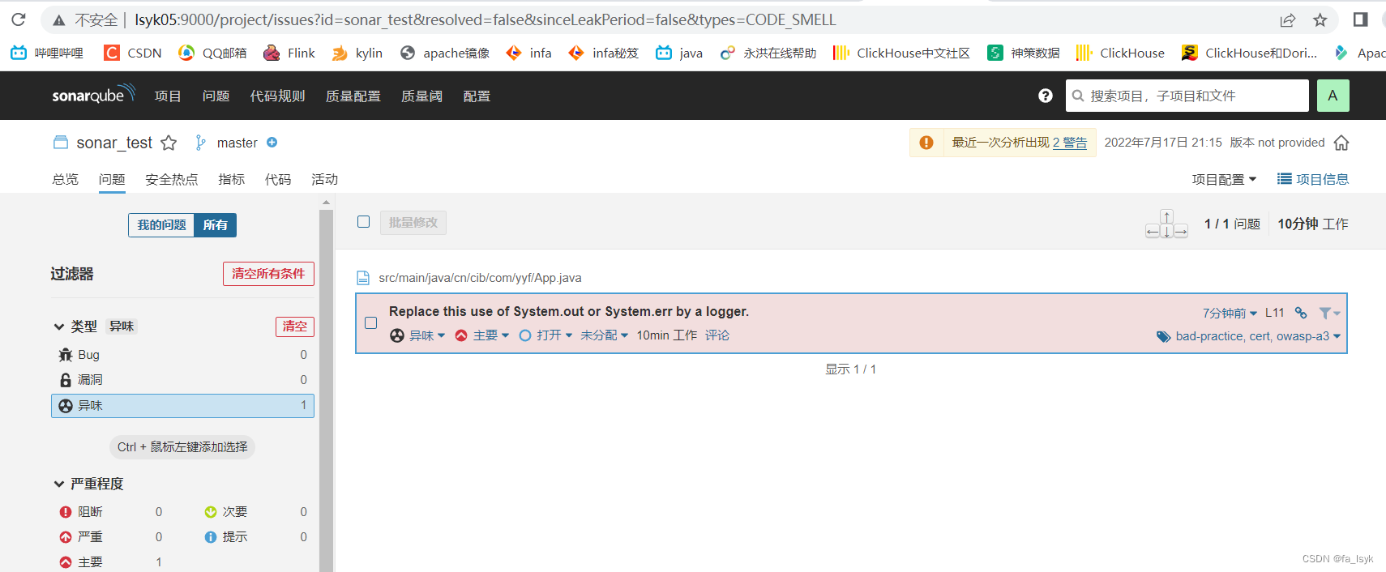Open the 7分钟前 changelog dropdown
Image resolution: width=1386 pixels, height=572 pixels.
[1230, 313]
